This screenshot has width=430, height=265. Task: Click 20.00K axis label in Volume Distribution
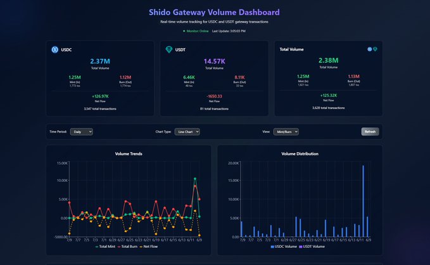[234, 163]
